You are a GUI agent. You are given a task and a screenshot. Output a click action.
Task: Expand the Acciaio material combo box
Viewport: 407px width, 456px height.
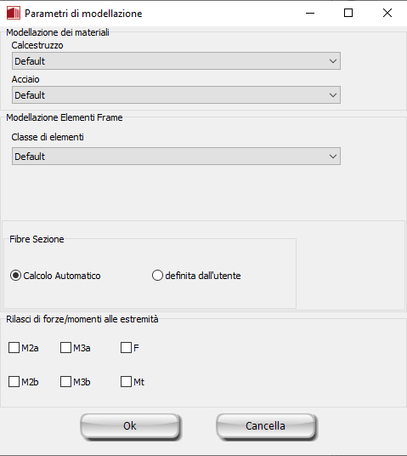tap(176, 94)
